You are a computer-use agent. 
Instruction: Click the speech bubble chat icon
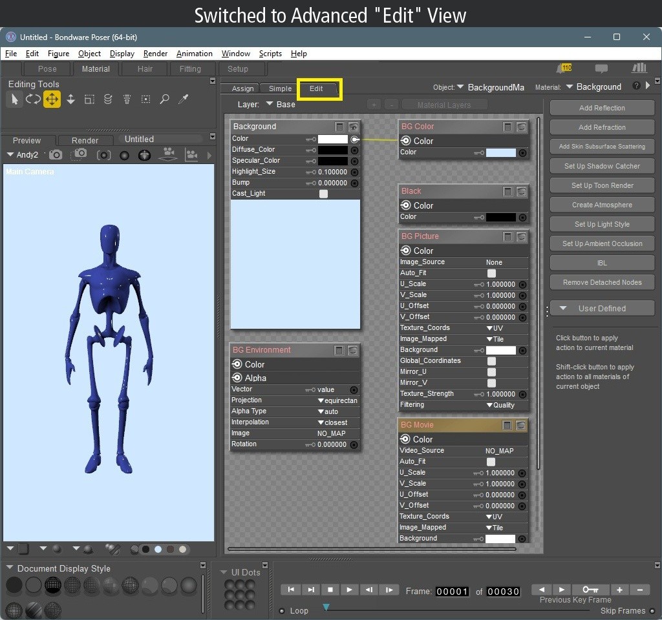tap(601, 68)
